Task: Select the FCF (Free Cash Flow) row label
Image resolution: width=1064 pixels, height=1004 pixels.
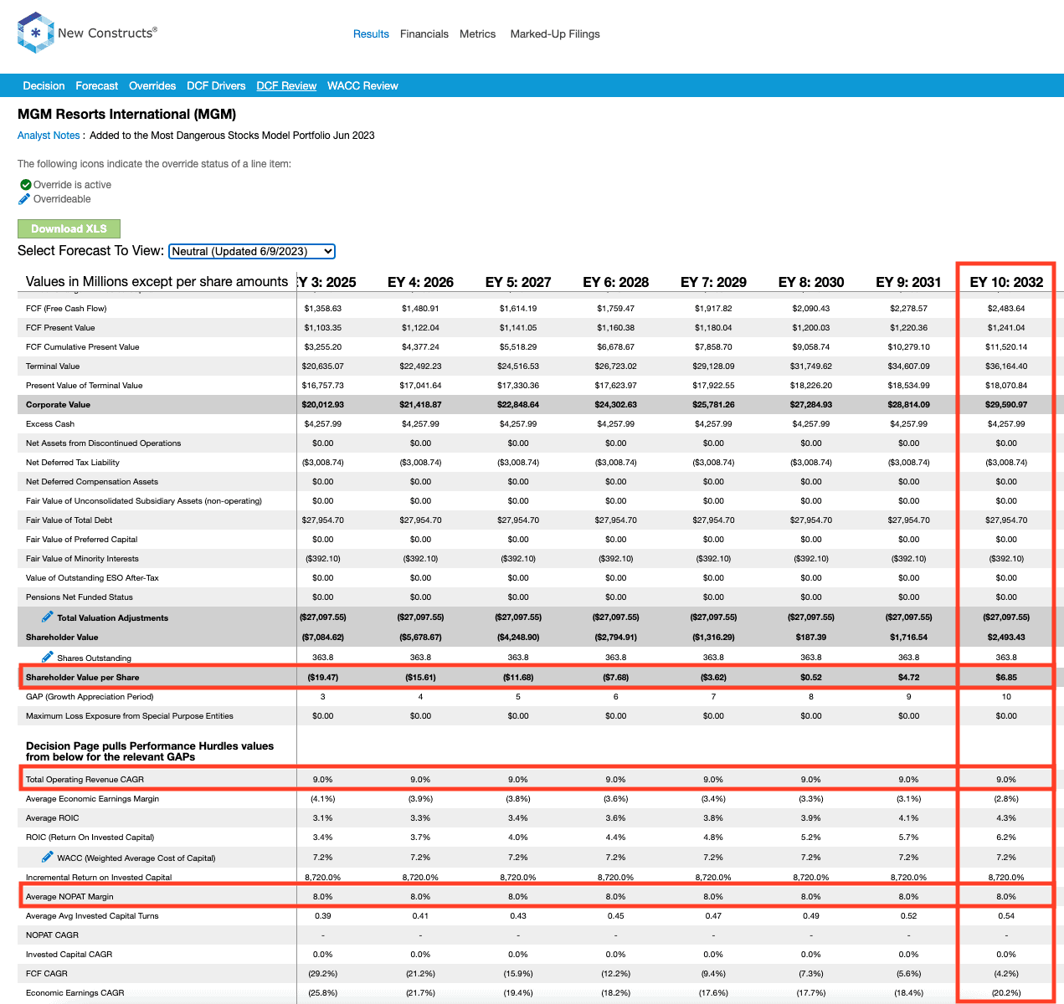Action: [66, 309]
